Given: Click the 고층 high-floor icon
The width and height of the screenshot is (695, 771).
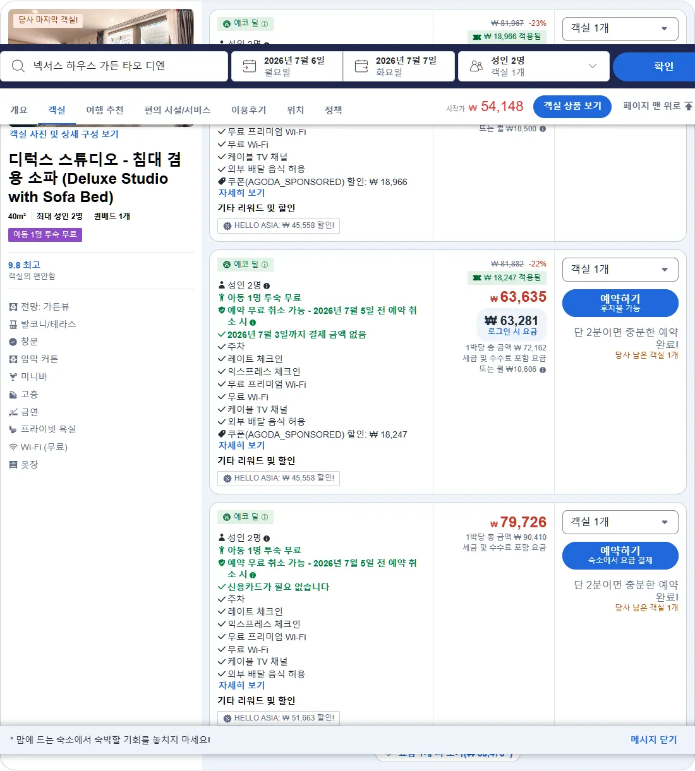Looking at the screenshot, I should pyautogui.click(x=13, y=394).
